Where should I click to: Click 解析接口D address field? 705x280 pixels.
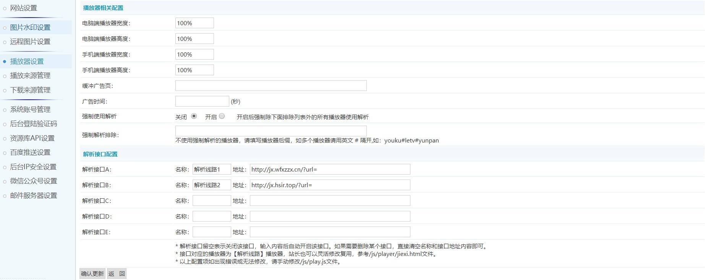[x=330, y=216]
